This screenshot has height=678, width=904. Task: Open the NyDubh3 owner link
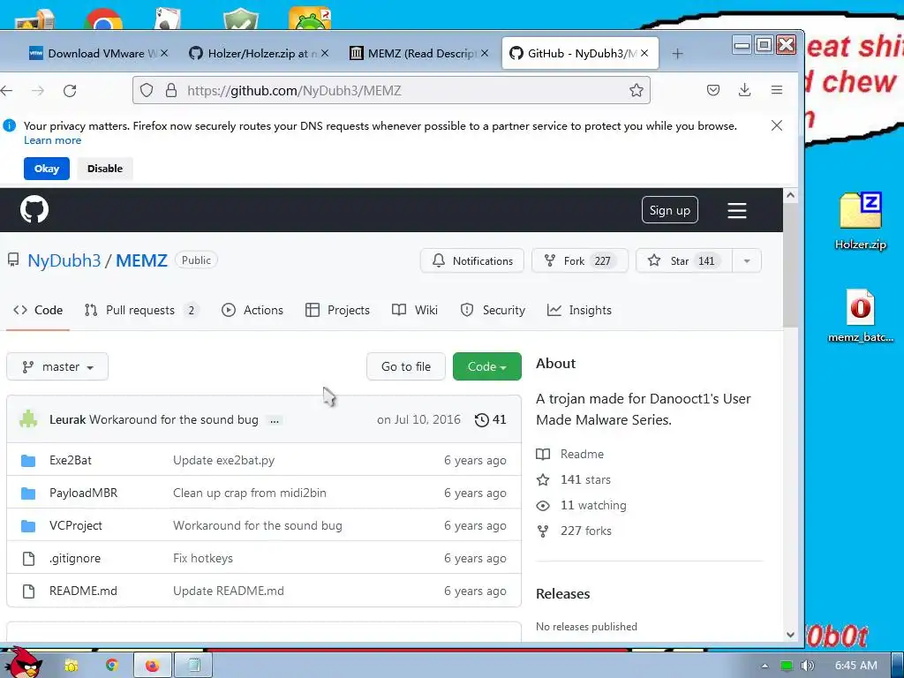(x=64, y=260)
